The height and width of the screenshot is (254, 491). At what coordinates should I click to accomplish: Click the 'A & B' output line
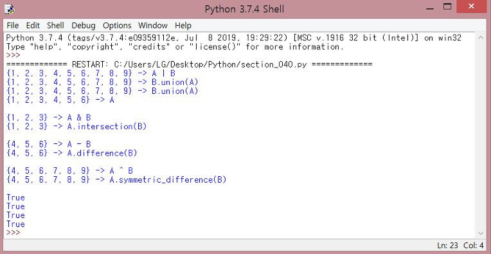[x=49, y=118]
